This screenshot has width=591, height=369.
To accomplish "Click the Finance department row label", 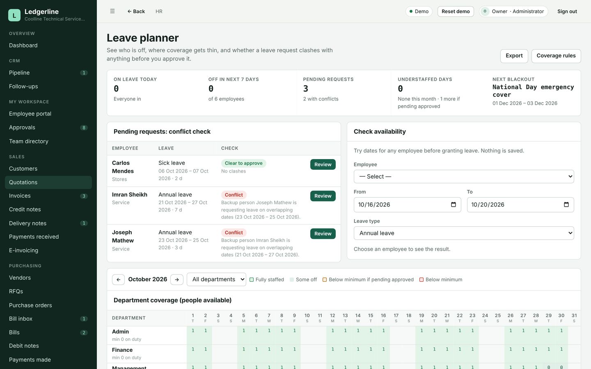I will coord(122,350).
